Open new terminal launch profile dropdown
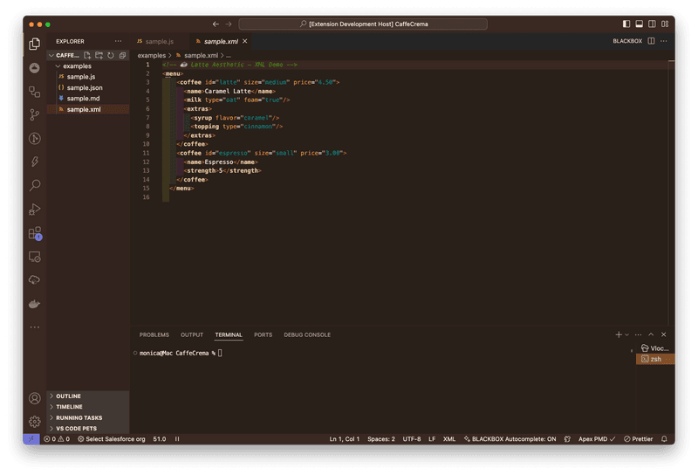Screen dimensions: 698x475 627,334
